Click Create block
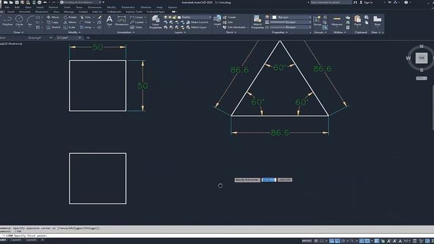 pyautogui.click(x=229, y=17)
